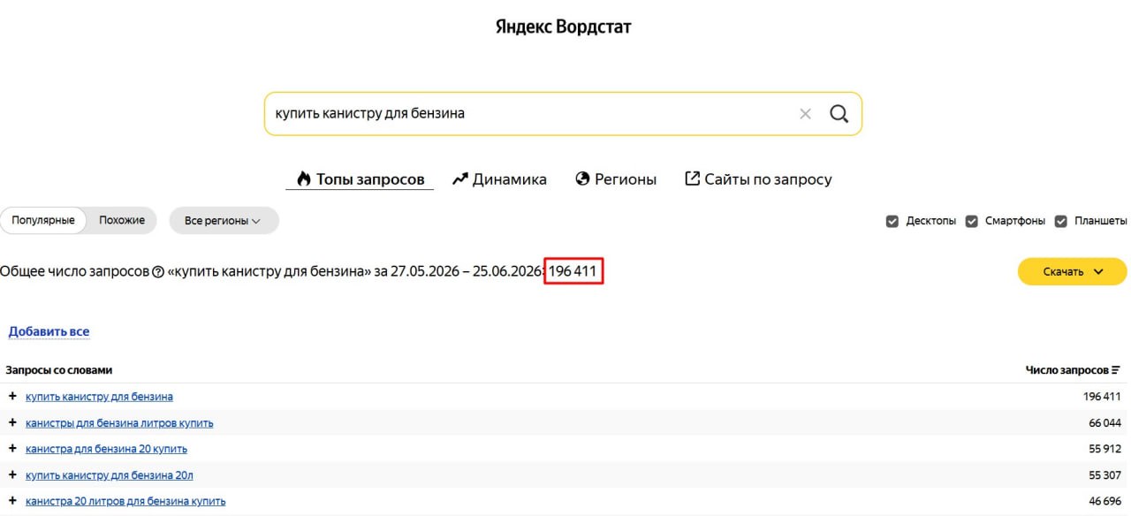Open the Топы запросов tab
The height and width of the screenshot is (516, 1131).
(360, 179)
